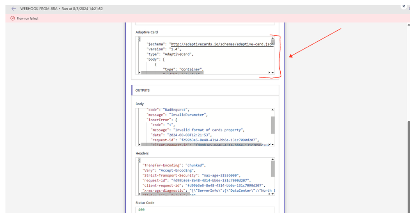
Task: Click the "body": [ line in Adaptive Card
Action: pos(156,59)
